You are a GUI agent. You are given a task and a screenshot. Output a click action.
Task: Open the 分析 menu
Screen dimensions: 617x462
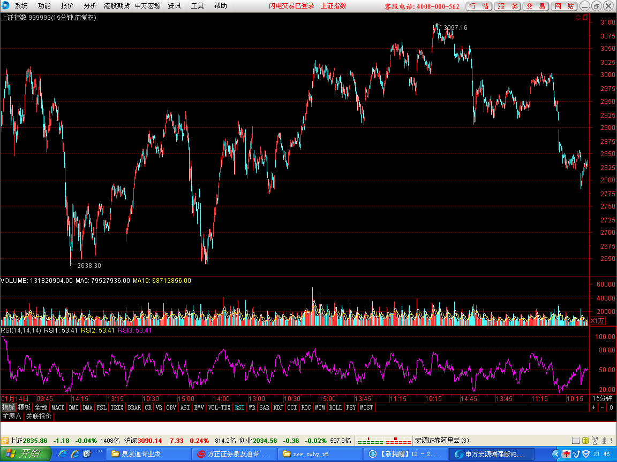click(90, 6)
